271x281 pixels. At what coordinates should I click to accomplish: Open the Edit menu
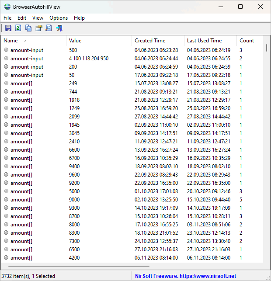pos(22,18)
